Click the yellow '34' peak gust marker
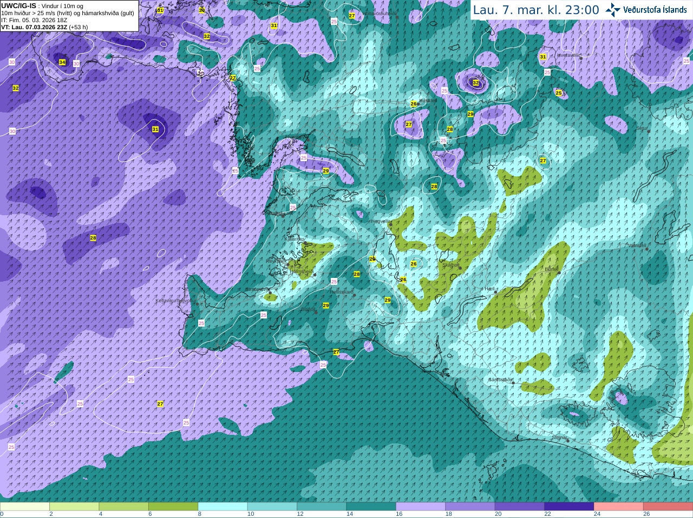 coord(62,62)
